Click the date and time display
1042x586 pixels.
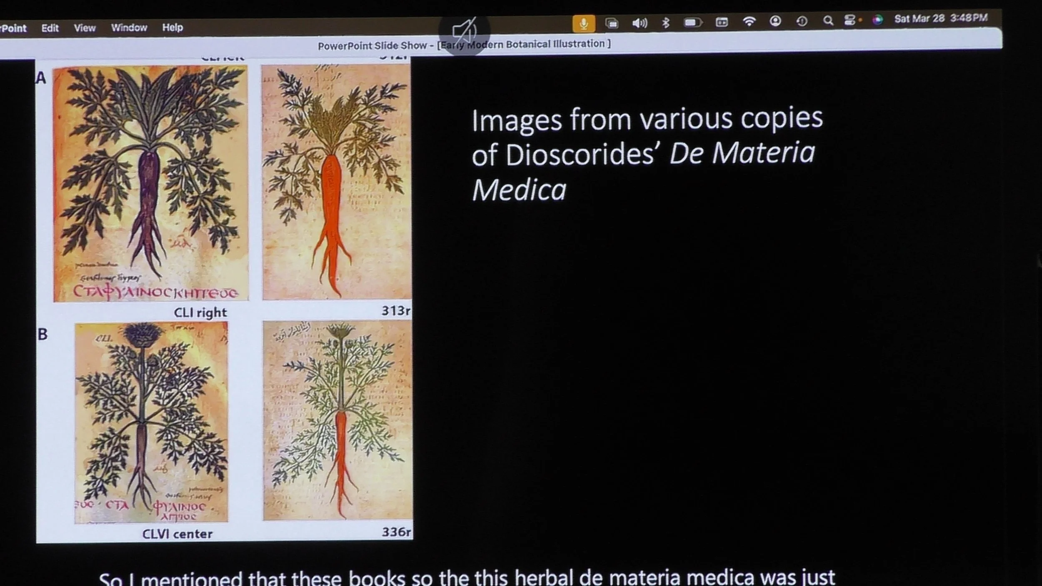941,18
